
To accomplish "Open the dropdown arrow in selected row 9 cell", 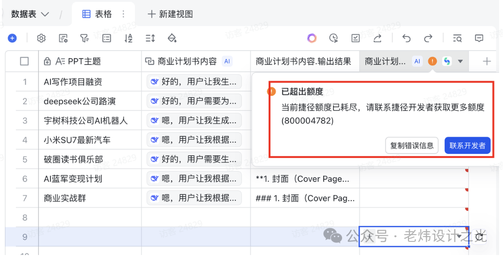I will click(459, 237).
